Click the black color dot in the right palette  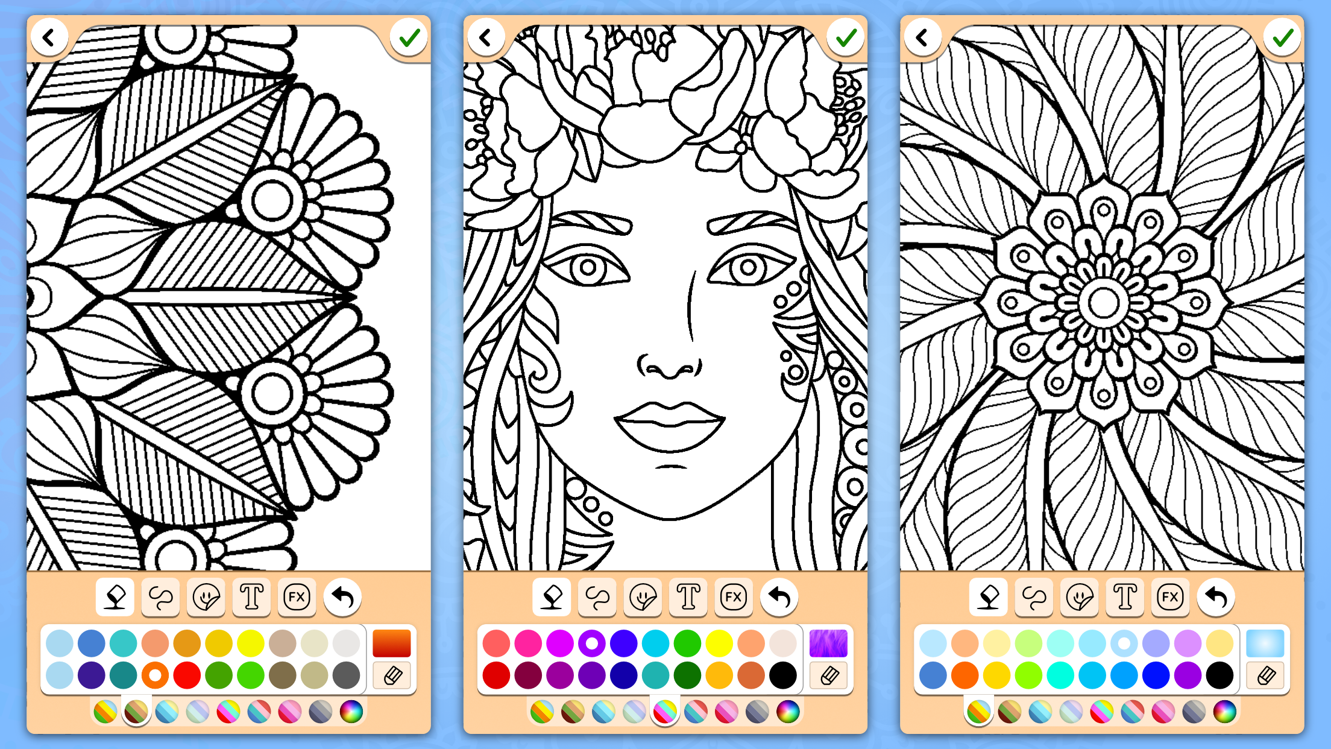point(1220,676)
